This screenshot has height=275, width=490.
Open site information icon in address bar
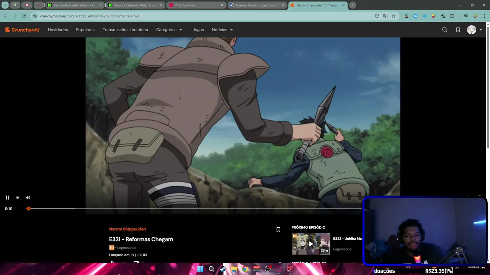point(35,16)
